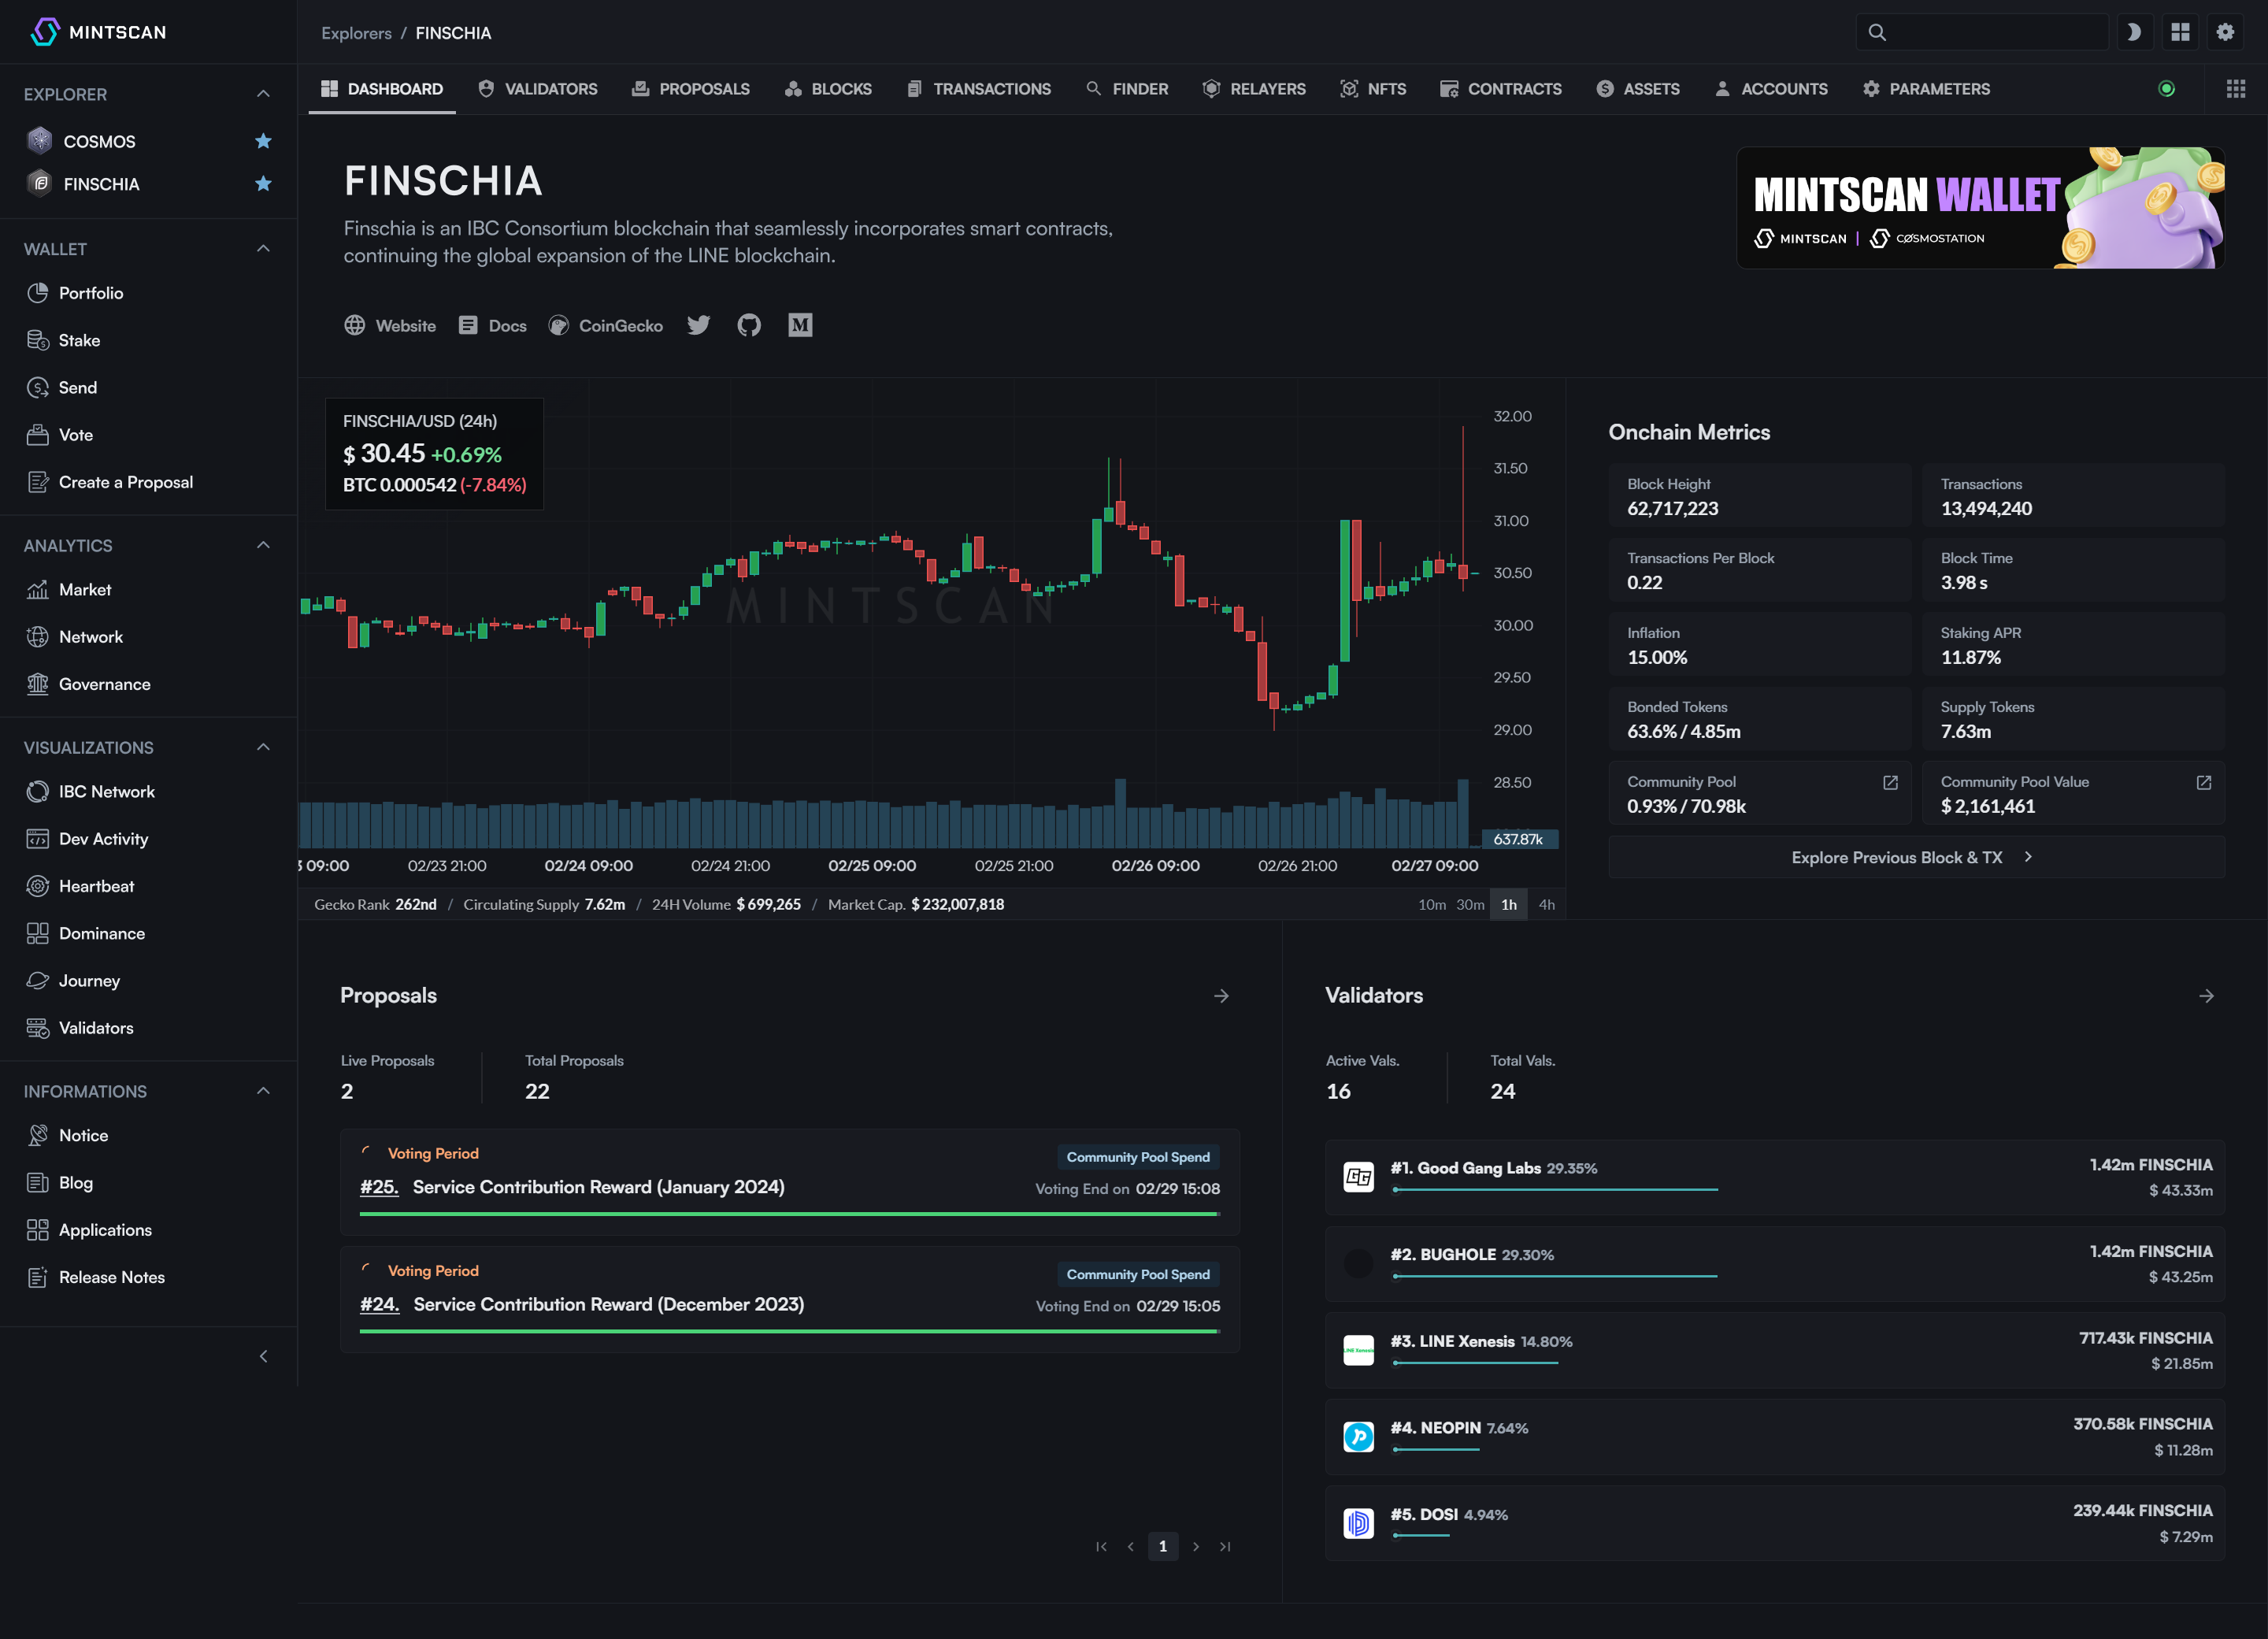Open IBC Network visualization from sidebar
The image size is (2268, 1639).
pos(37,791)
